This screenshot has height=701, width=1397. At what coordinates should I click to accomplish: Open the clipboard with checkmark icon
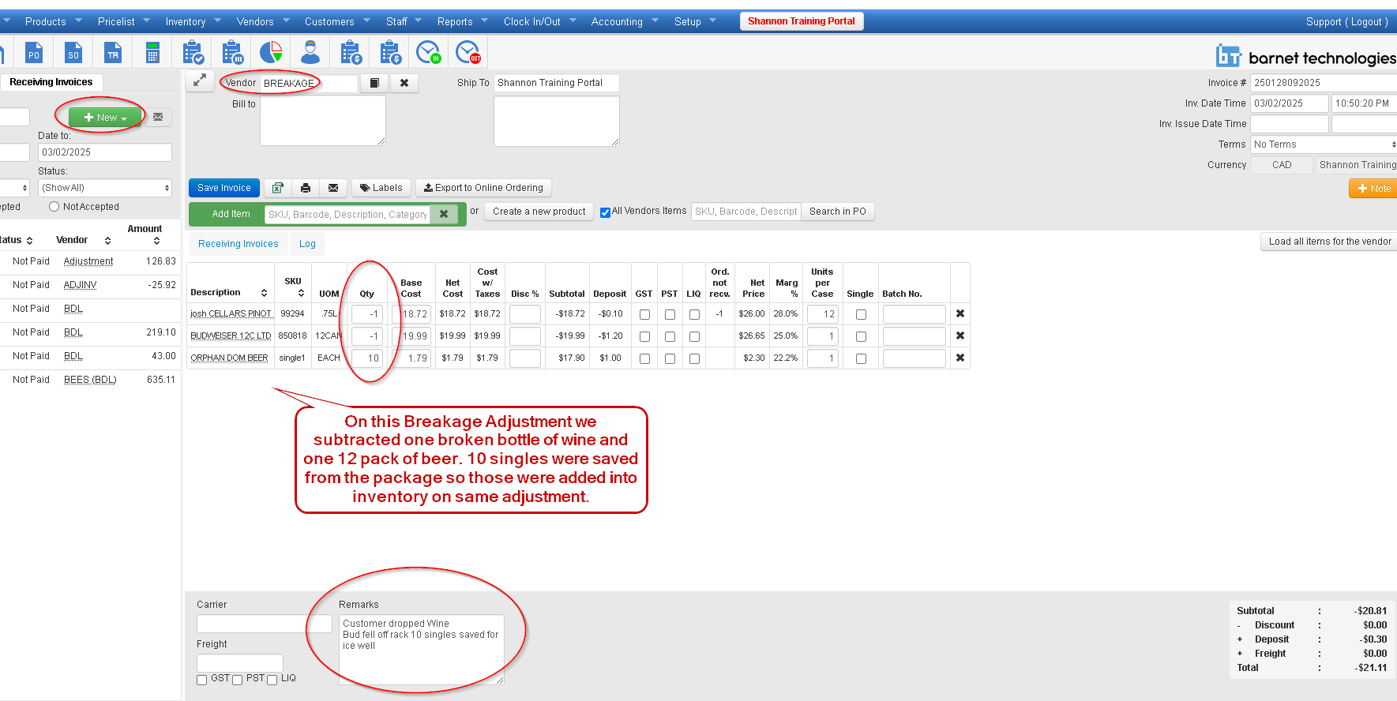(x=193, y=53)
